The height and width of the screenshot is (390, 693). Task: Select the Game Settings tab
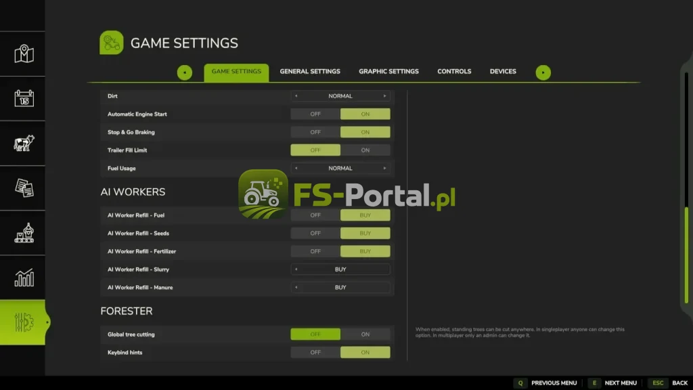(x=236, y=72)
